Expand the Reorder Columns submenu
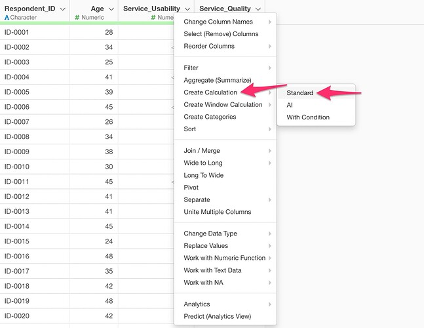424x328 pixels. click(x=225, y=46)
